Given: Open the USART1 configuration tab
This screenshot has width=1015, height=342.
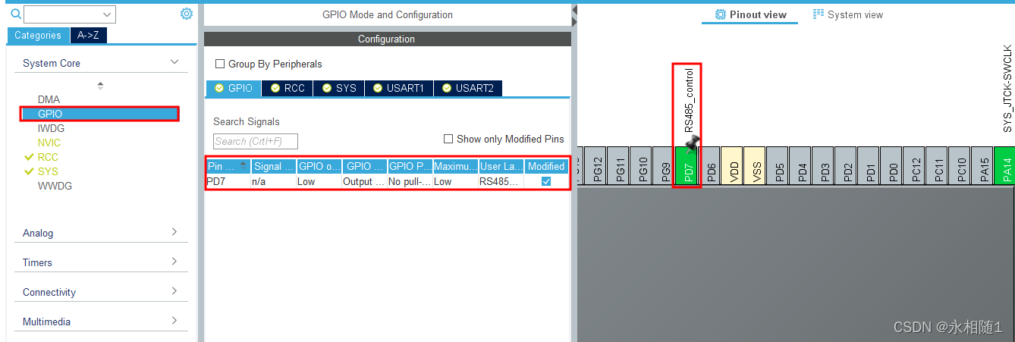Looking at the screenshot, I should [x=399, y=88].
